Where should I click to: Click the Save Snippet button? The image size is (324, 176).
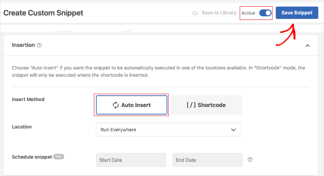[297, 13]
